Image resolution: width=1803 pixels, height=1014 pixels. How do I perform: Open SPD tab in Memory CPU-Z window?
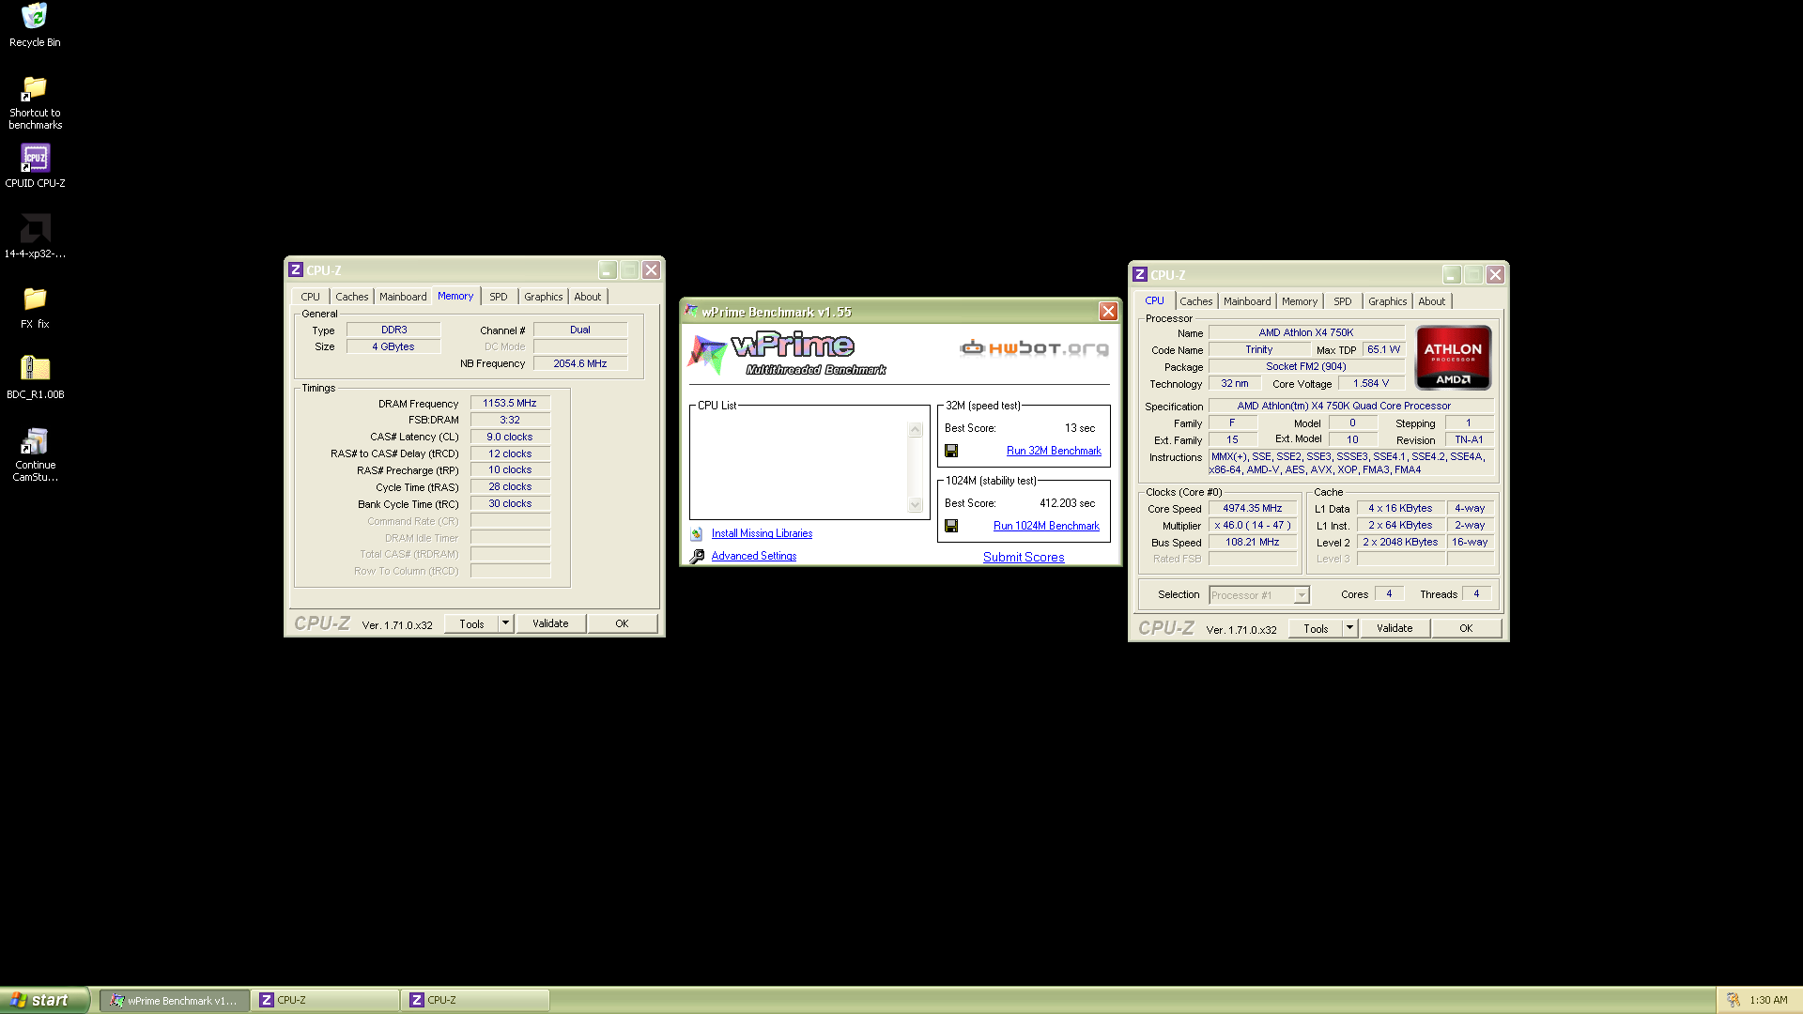(499, 297)
